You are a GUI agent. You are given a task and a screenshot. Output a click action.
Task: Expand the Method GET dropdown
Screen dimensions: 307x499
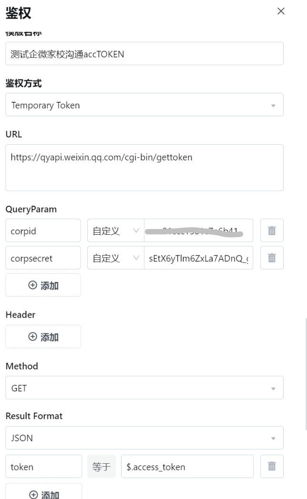point(144,388)
